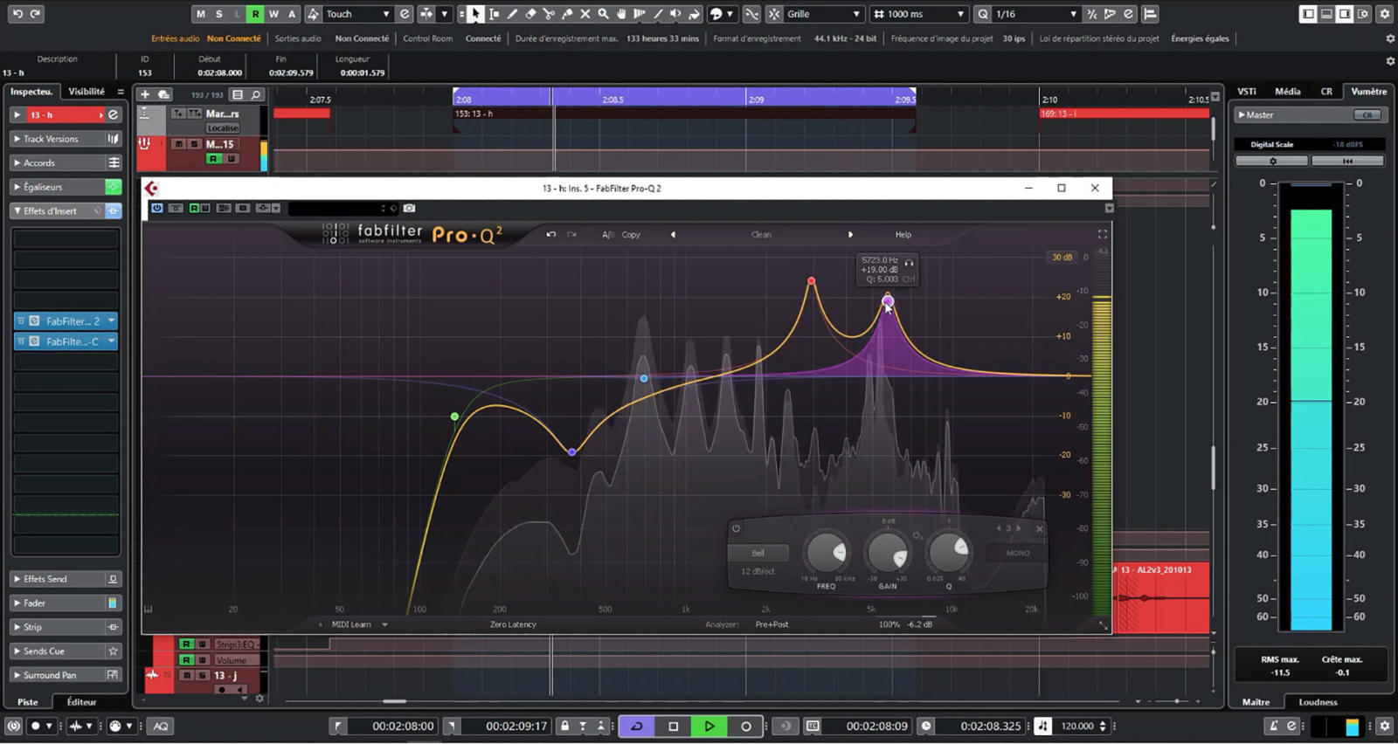This screenshot has height=744, width=1398.
Task: Toggle global Read automation R button
Action: point(255,14)
